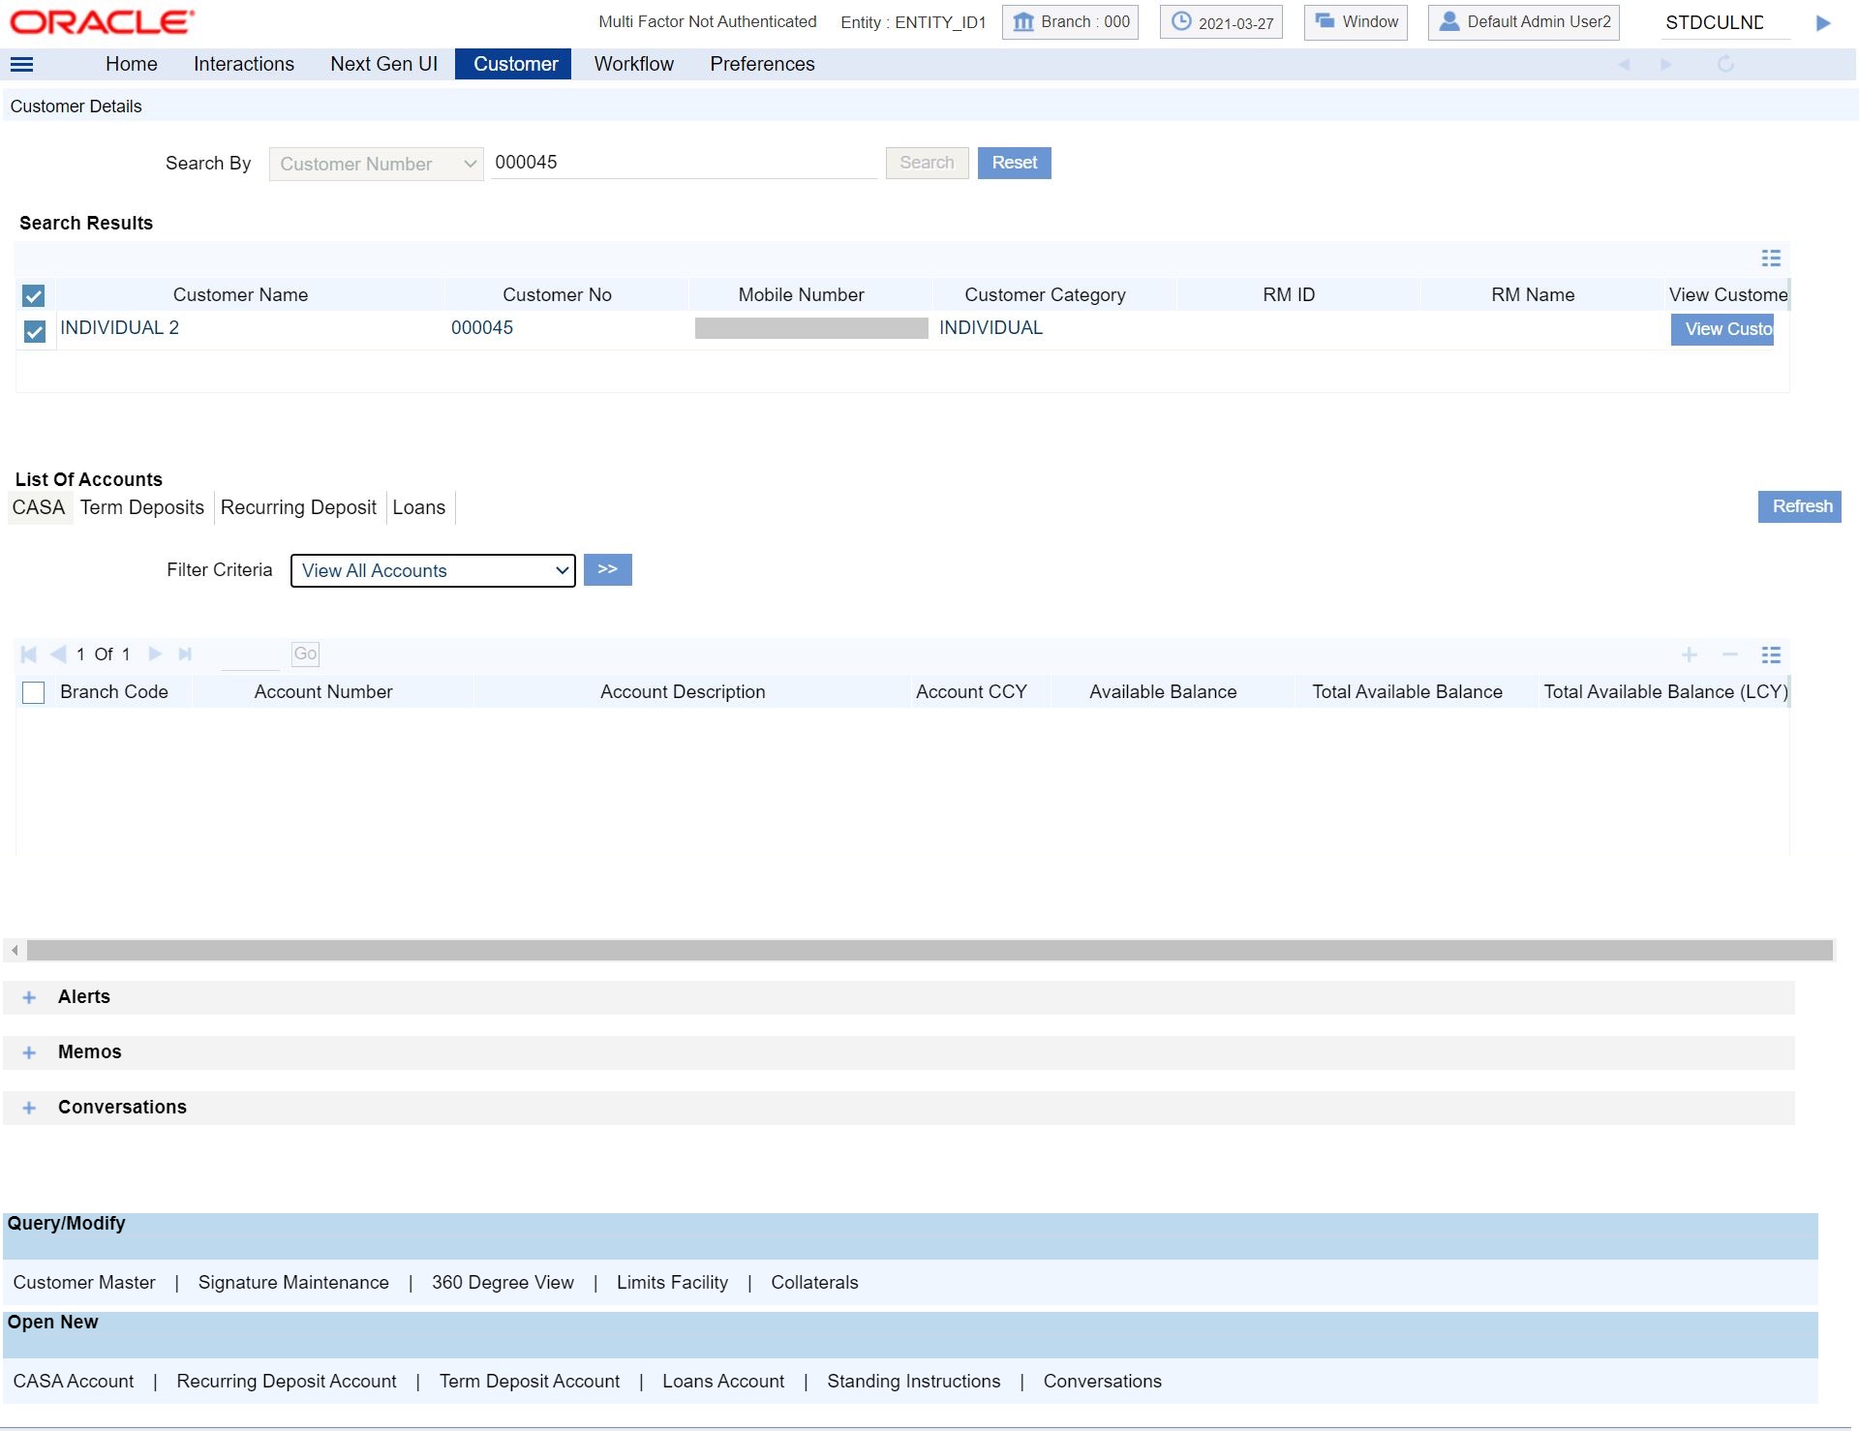The image size is (1859, 1431).
Task: Open the CASA Account link
Action: click(74, 1382)
